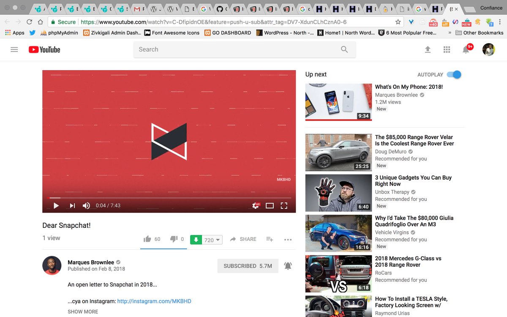Viewport: 507px width, 317px height.
Task: Reload the page in Chrome
Action: click(29, 22)
